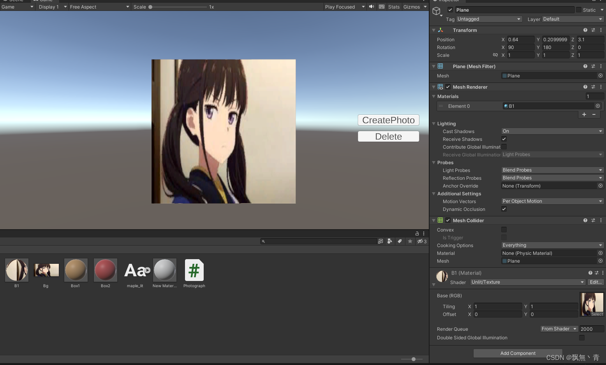Lock the Project panel
The width and height of the screenshot is (606, 365).
pyautogui.click(x=417, y=233)
